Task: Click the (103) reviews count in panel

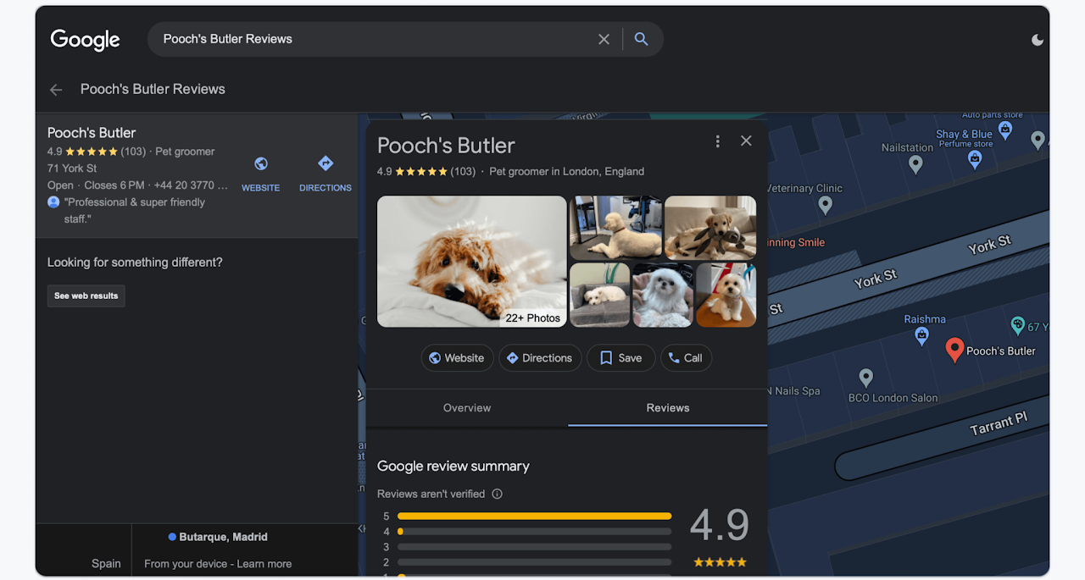Action: click(463, 171)
